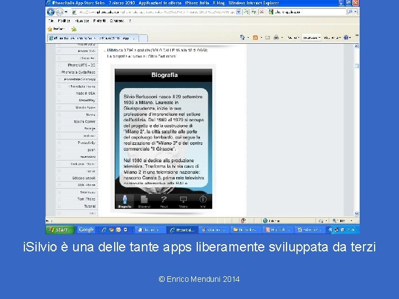Image resolution: width=399 pixels, height=299 pixels.
Task: Open search provider dropdown next to magnifier
Action: [356, 12]
